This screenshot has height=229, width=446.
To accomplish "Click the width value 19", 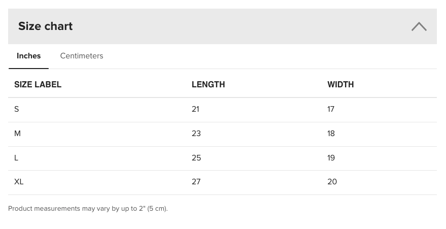I will coord(331,158).
